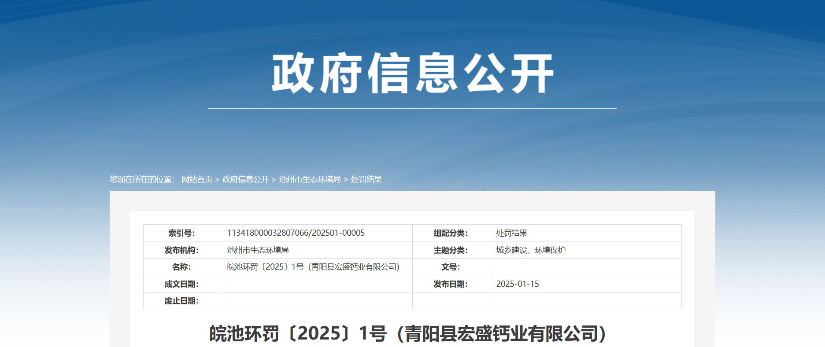Click the 发布日期 label cell
825x347 pixels.
[453, 284]
